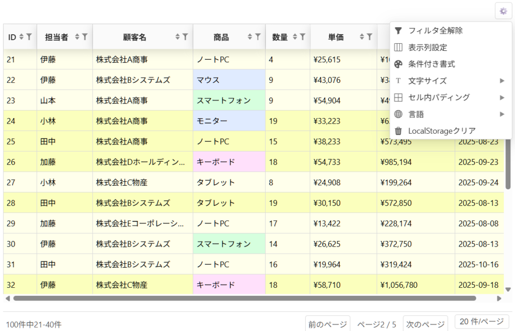Select フィルタ全解除 from the menu

click(x=436, y=31)
